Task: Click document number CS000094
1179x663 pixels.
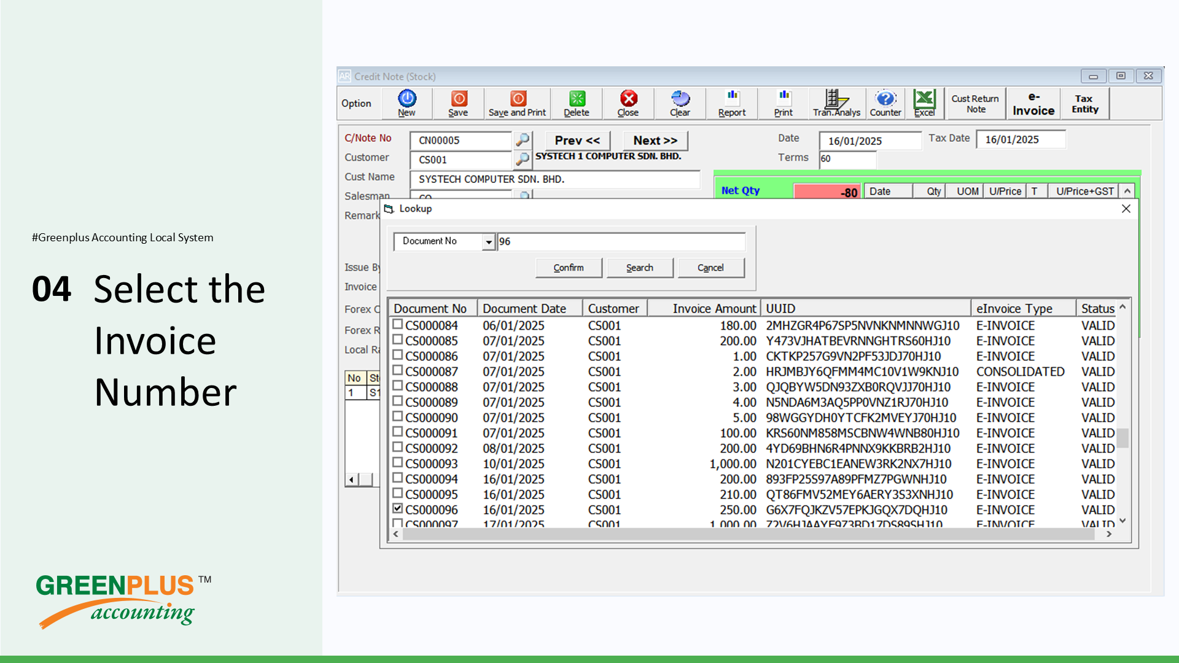Action: (432, 479)
